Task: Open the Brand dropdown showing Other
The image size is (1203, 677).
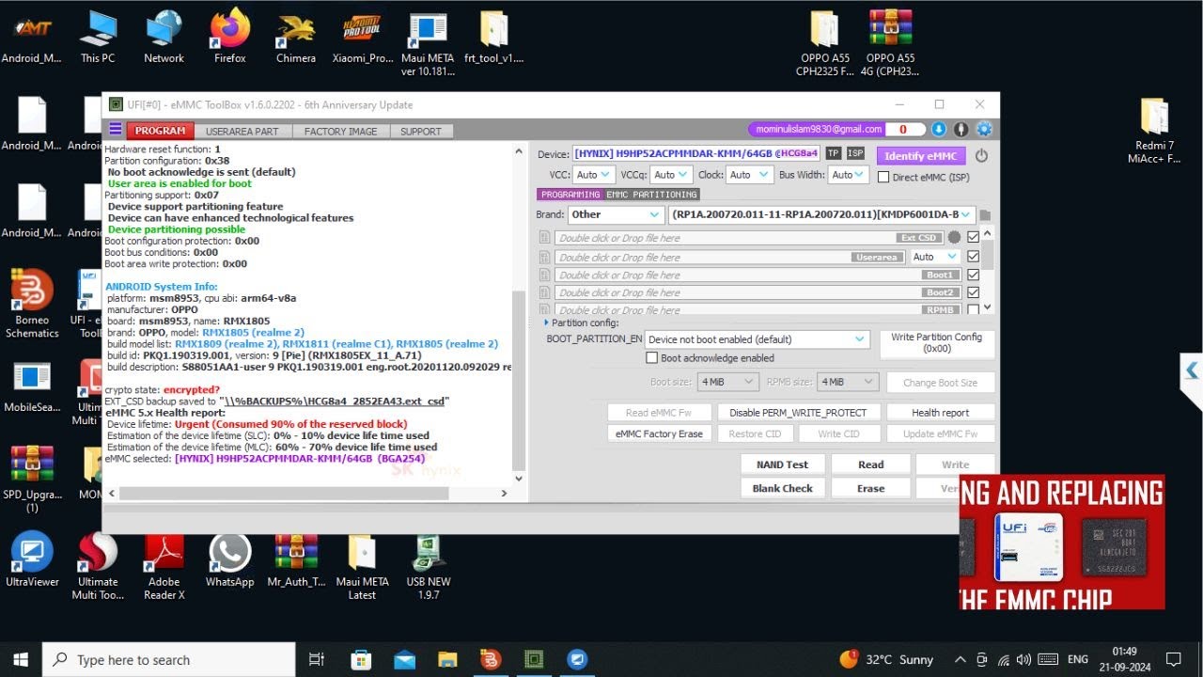Action: click(x=616, y=214)
